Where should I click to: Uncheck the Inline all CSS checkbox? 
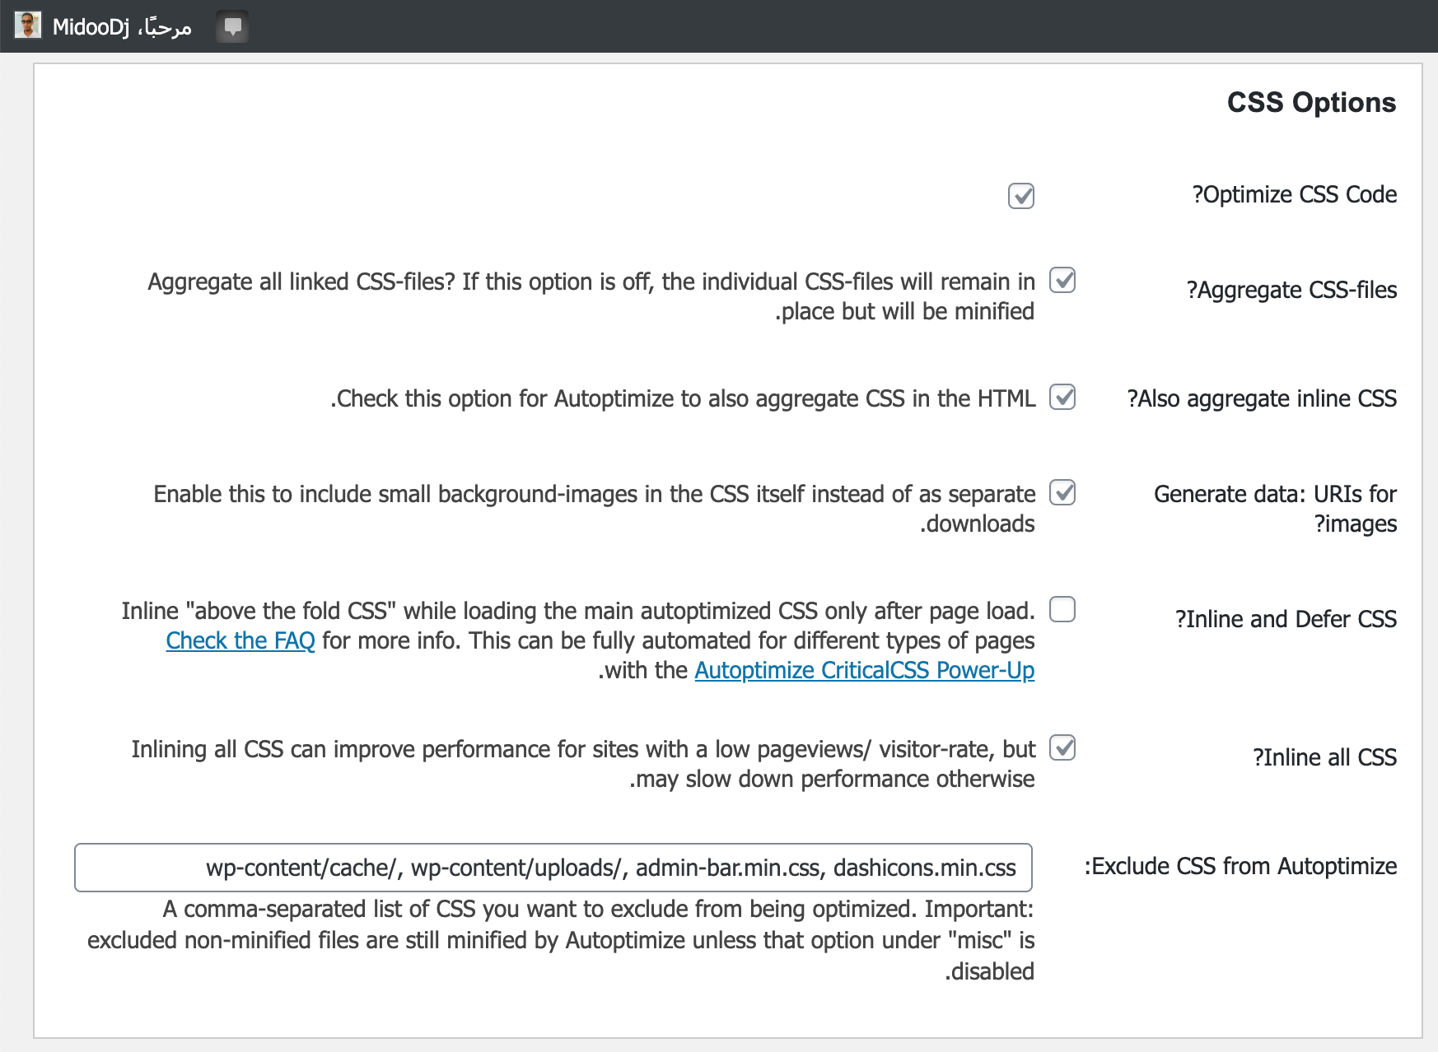coord(1062,748)
